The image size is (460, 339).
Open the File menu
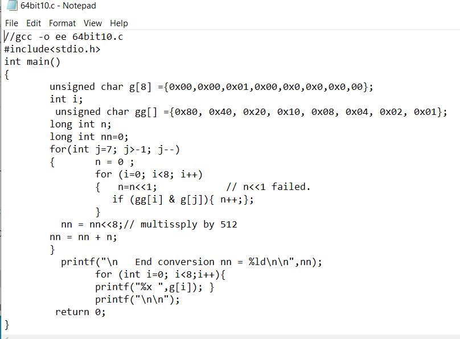(11, 23)
